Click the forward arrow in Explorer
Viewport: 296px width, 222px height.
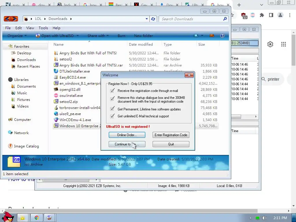pos(14,19)
